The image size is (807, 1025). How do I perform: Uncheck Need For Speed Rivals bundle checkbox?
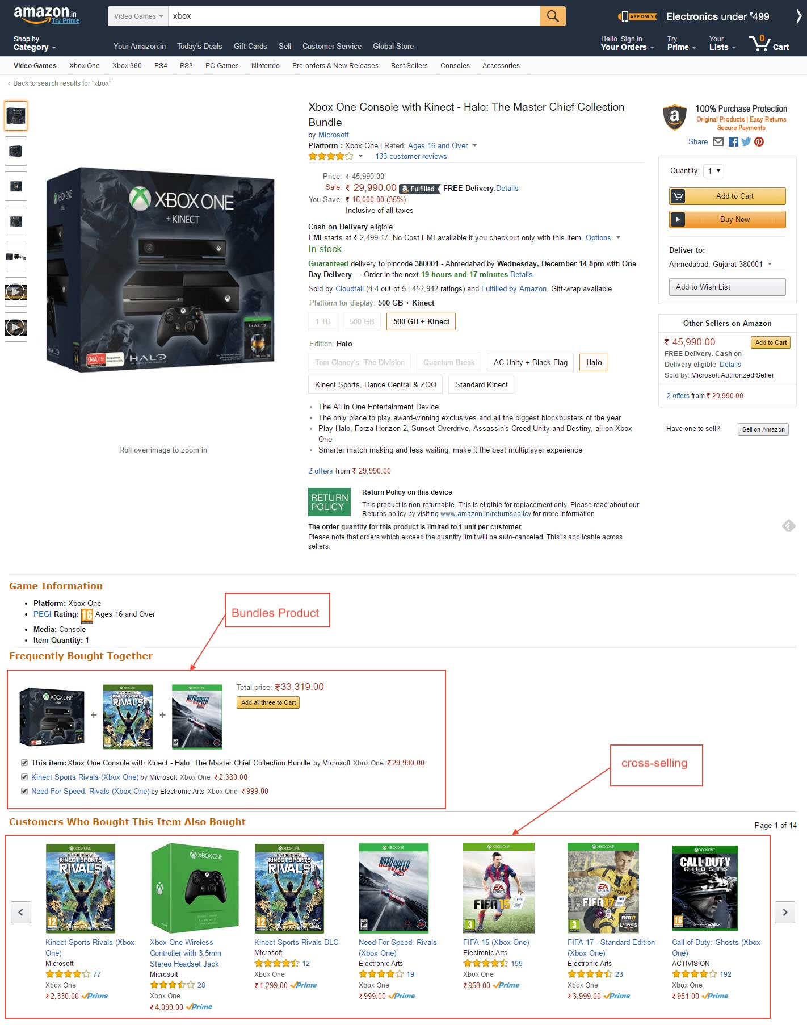point(24,791)
